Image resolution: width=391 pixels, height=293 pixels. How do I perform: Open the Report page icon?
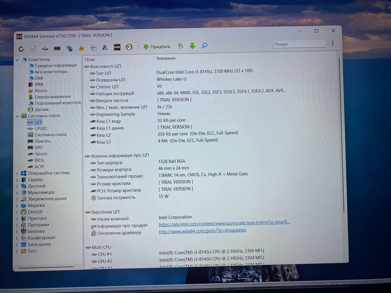coord(33,49)
